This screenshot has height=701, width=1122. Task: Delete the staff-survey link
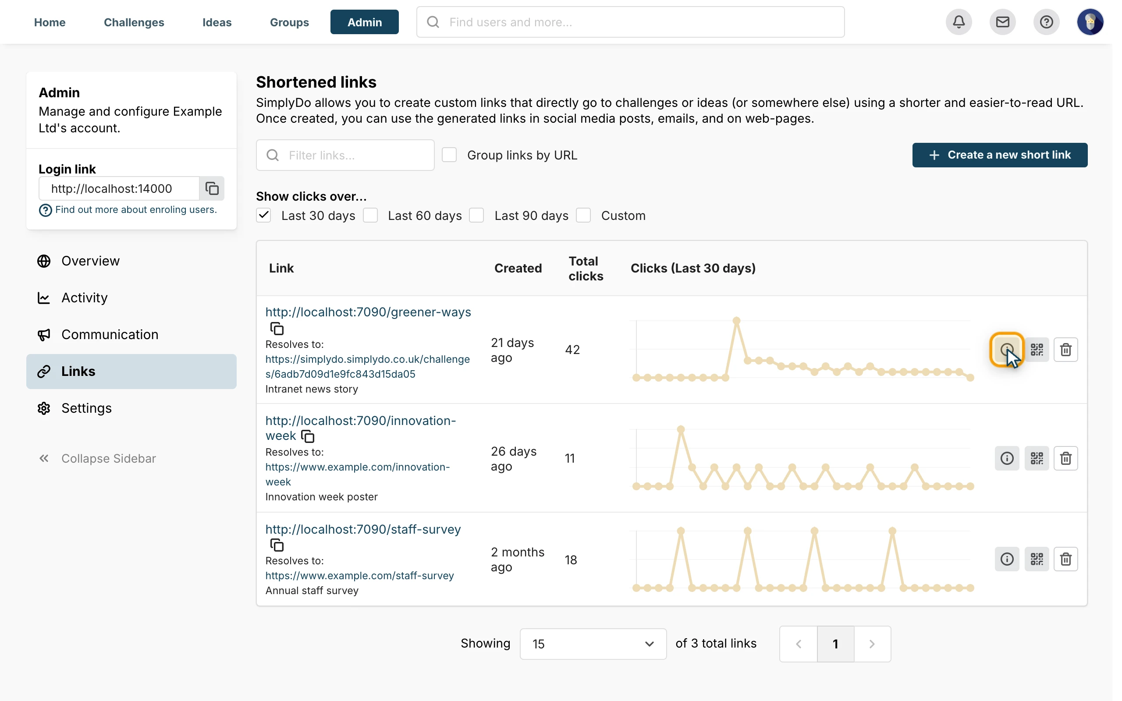(1065, 559)
